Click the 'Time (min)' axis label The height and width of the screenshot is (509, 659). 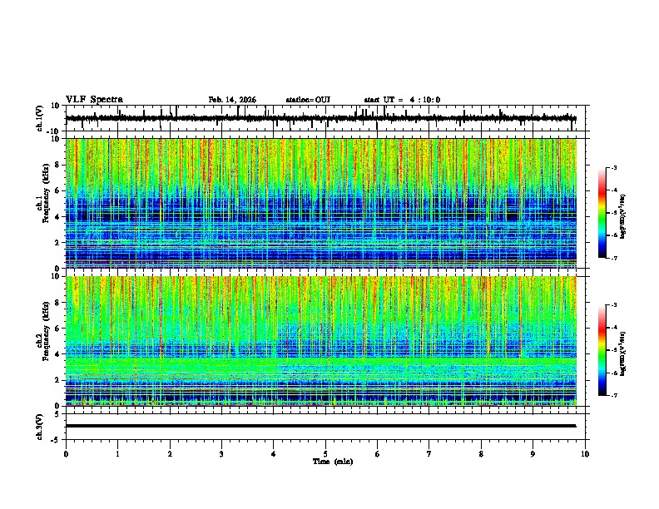[333, 462]
